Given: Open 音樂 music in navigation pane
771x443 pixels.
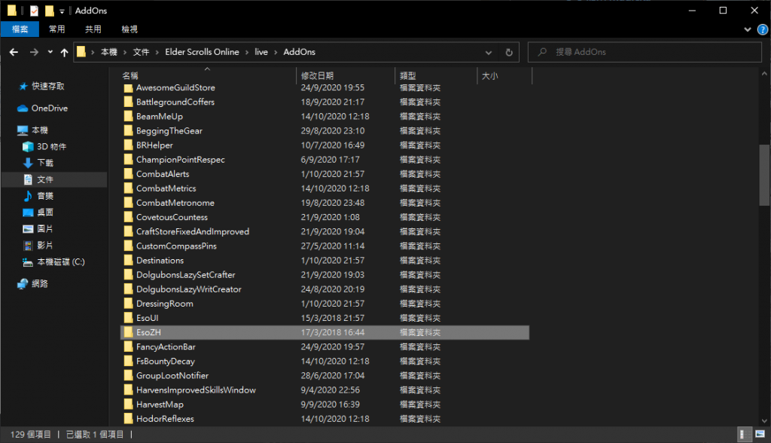Looking at the screenshot, I should [44, 196].
